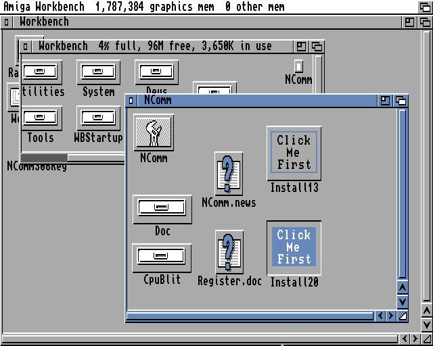The width and height of the screenshot is (433, 346).
Task: Click the Amiga Workbench screen title bar
Action: click(210, 7)
